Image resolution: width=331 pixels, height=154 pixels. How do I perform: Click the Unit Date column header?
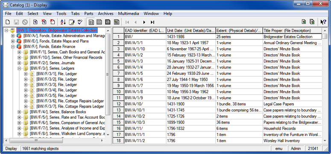click(191, 31)
